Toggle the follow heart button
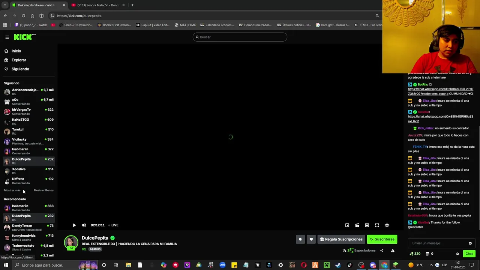The height and width of the screenshot is (270, 480). pos(311,239)
